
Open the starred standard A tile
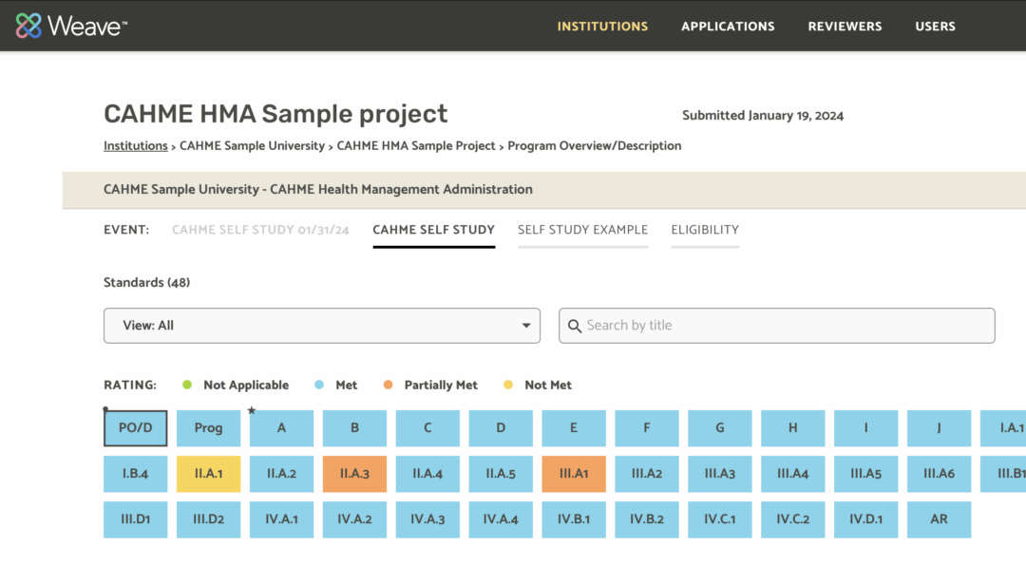281,428
